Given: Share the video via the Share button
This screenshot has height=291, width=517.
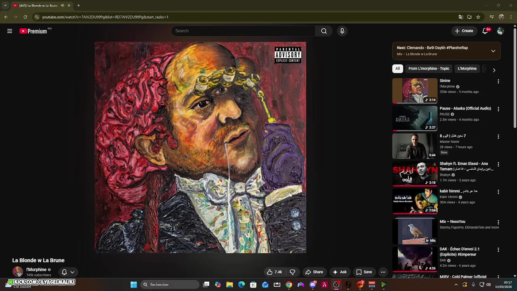Looking at the screenshot, I should click(314, 272).
